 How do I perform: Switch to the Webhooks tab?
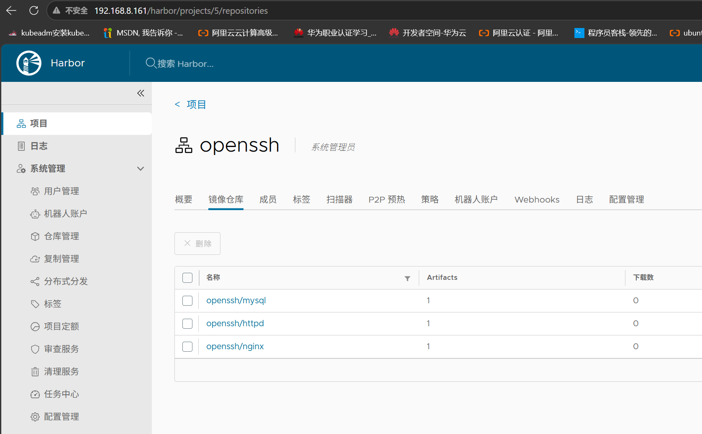(x=537, y=200)
